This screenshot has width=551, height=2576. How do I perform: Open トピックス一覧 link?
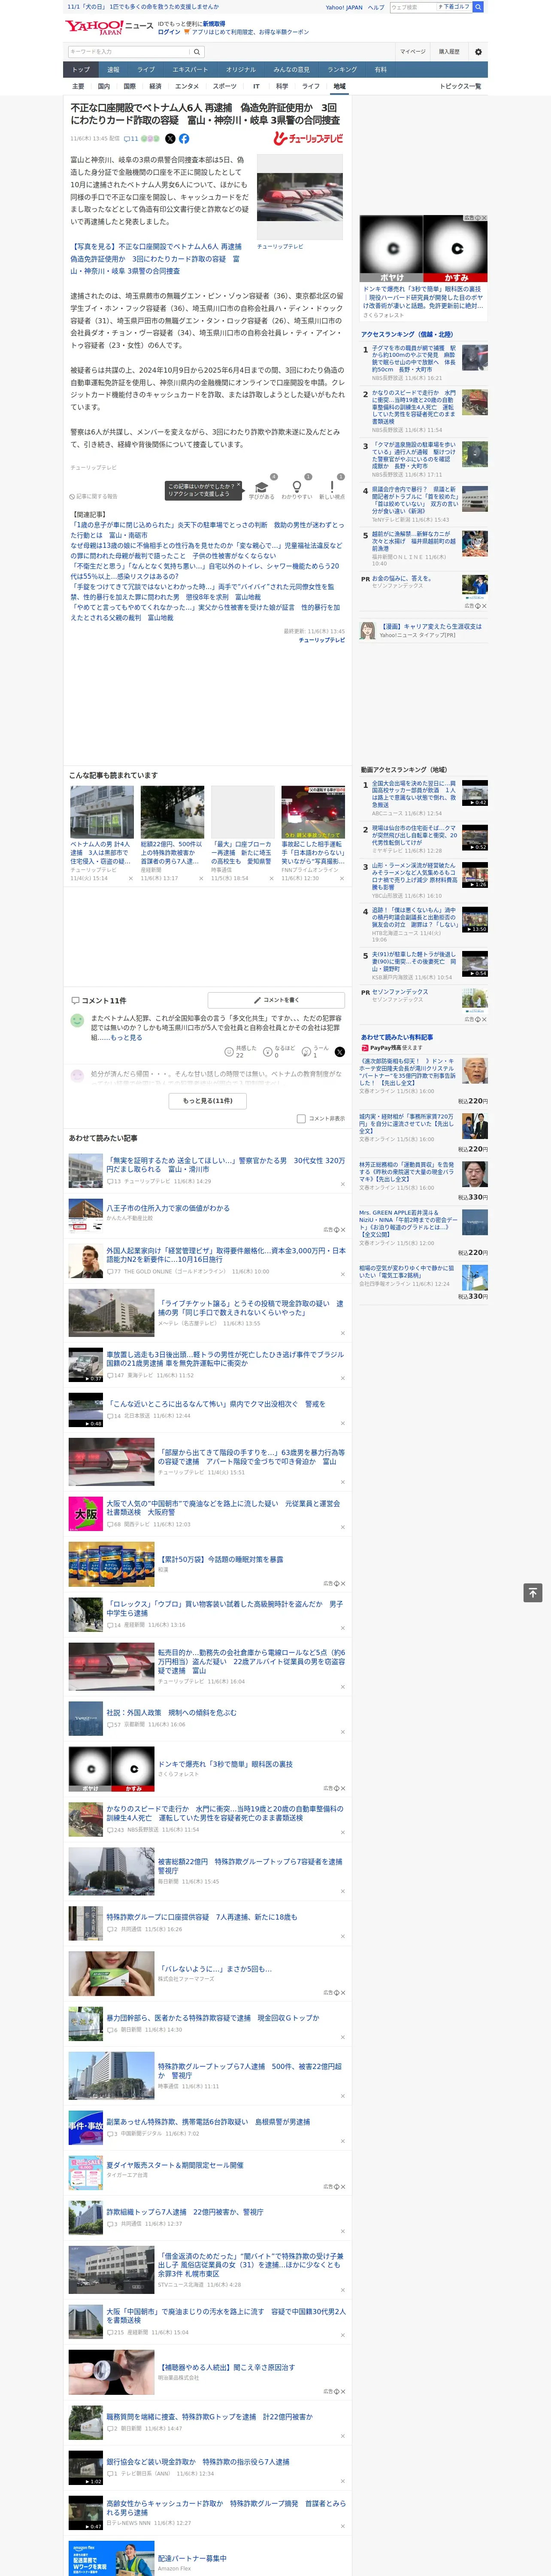[x=460, y=86]
